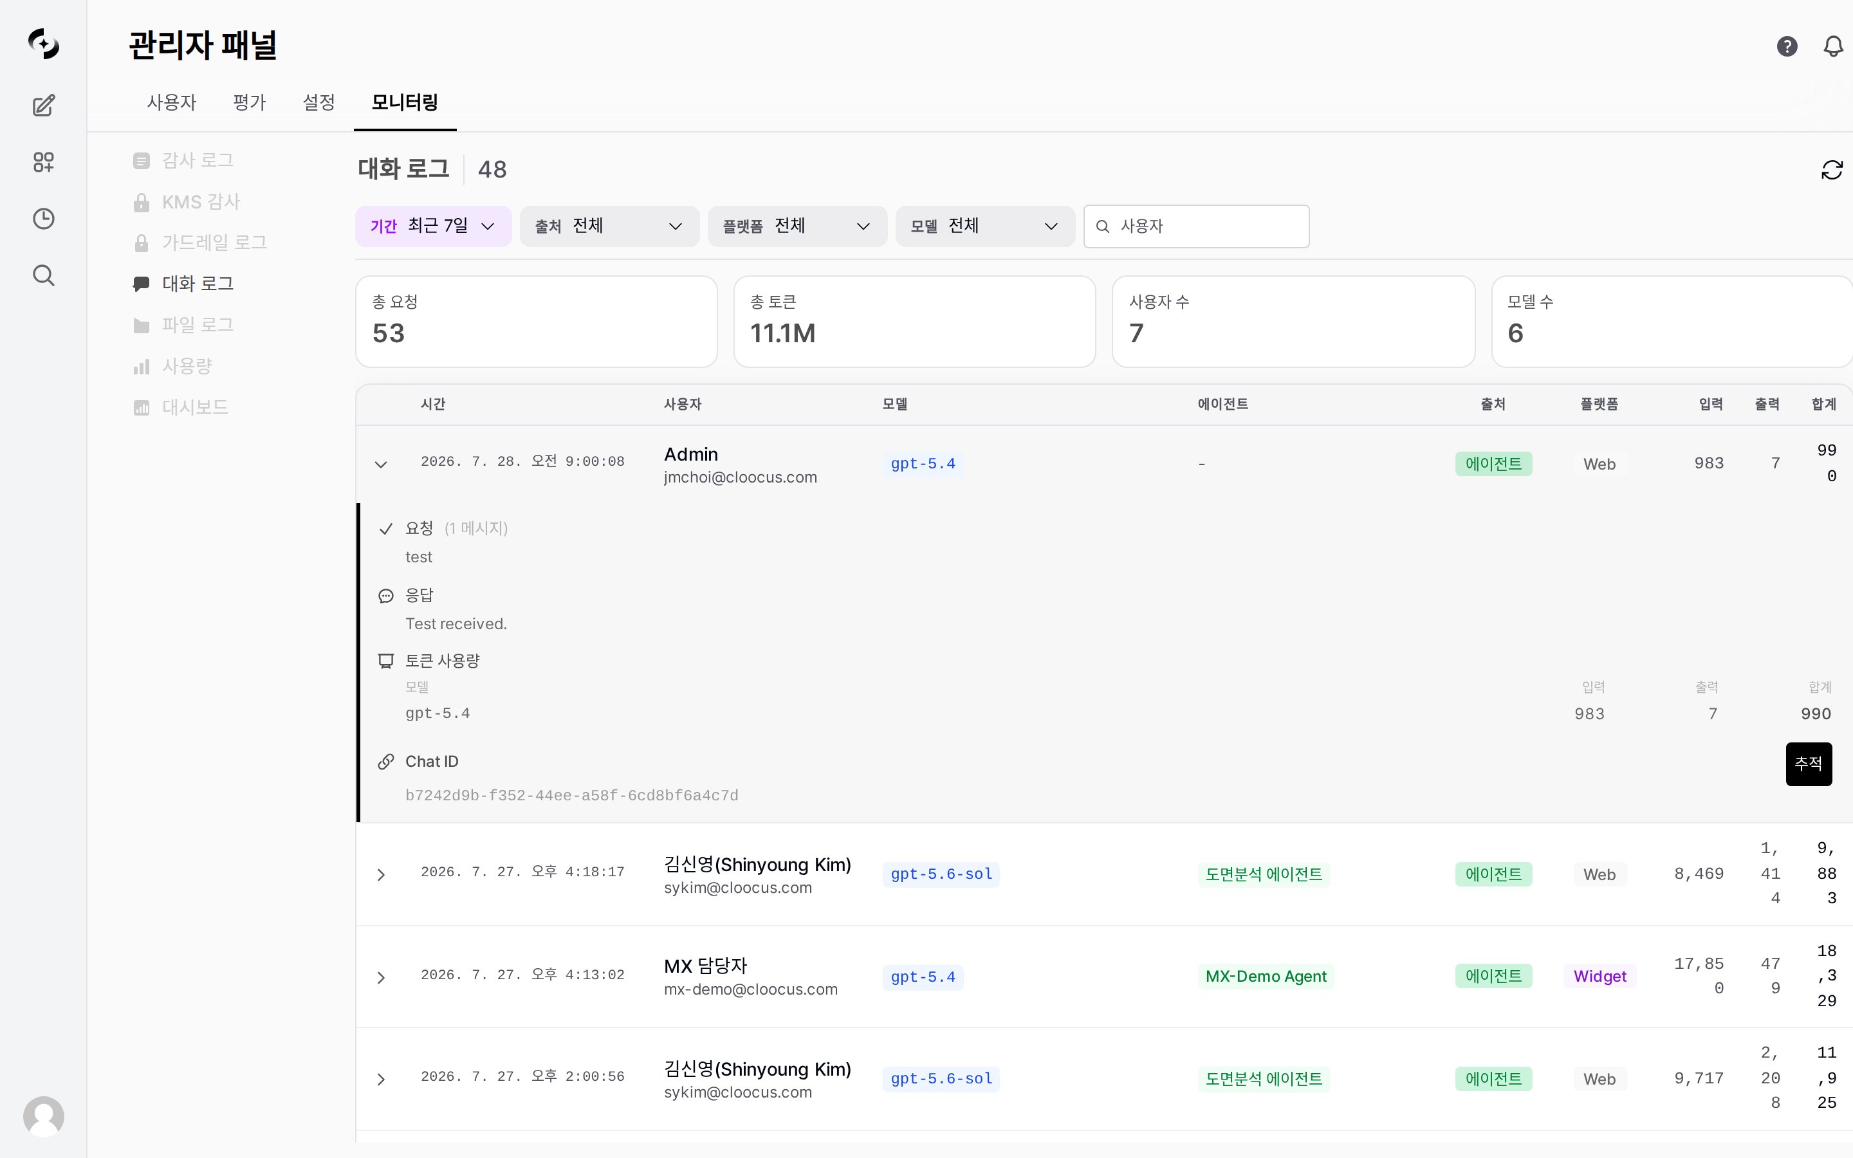This screenshot has height=1158, width=1853.
Task: Collapse the Admin 9:00:08 log row
Action: (380, 464)
